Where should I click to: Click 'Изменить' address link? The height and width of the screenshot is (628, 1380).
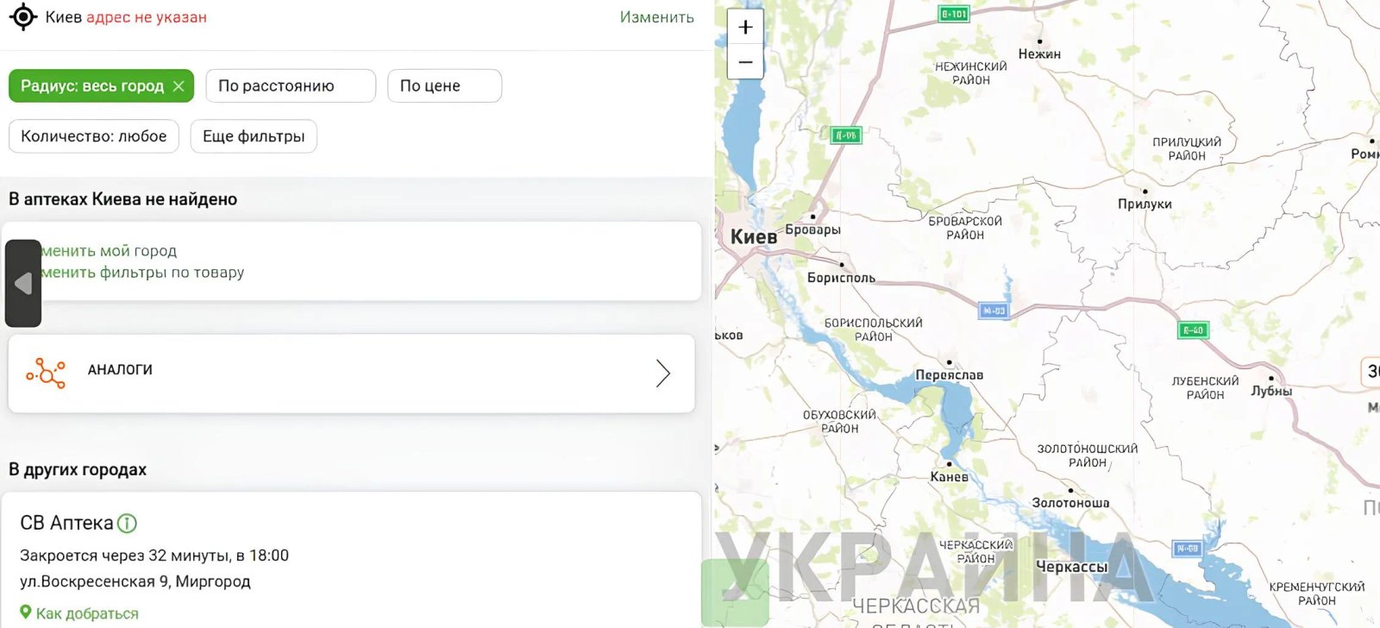tap(657, 17)
